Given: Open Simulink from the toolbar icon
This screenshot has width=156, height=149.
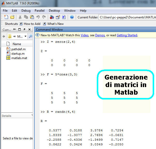Looking at the screenshot, I should tap(52, 17).
